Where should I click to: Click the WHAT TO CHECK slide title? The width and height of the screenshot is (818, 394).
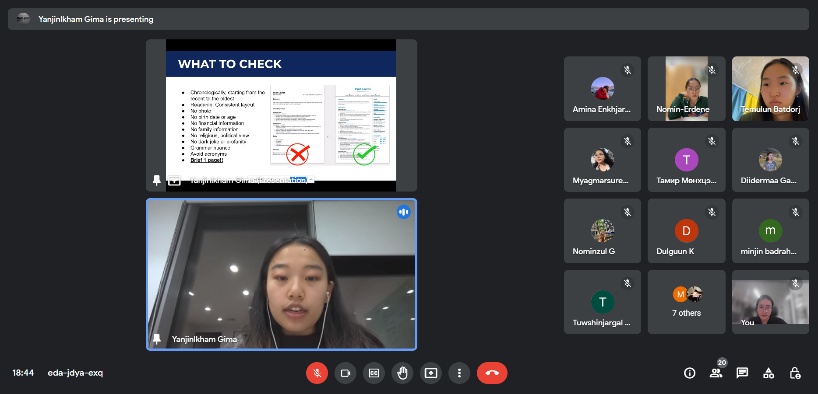229,64
